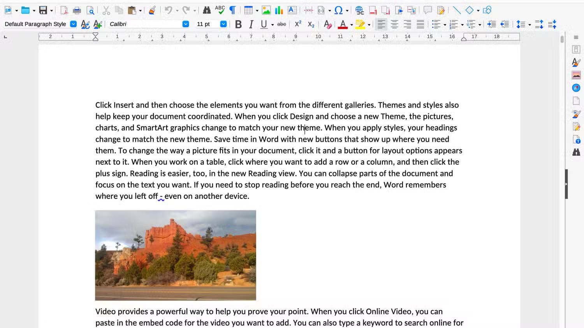The width and height of the screenshot is (584, 328).
Task: Click the Clone Formatting paintbrush icon
Action: pyautogui.click(x=152, y=10)
